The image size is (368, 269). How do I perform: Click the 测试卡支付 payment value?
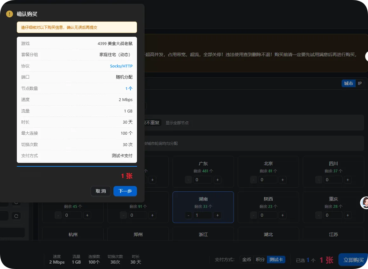point(122,156)
